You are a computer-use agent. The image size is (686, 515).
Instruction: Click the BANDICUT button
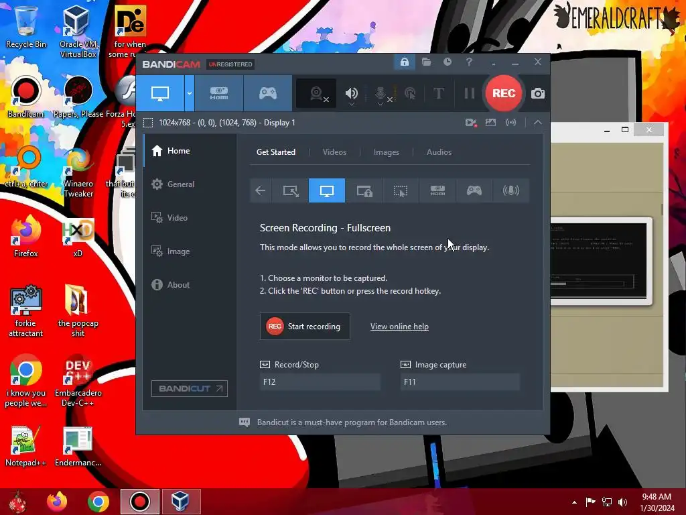[x=190, y=388]
